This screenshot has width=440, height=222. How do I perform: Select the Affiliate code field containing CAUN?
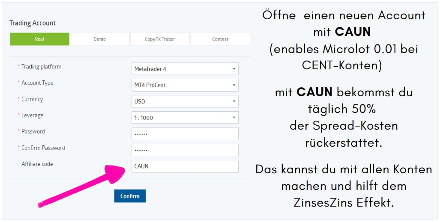[x=185, y=166]
